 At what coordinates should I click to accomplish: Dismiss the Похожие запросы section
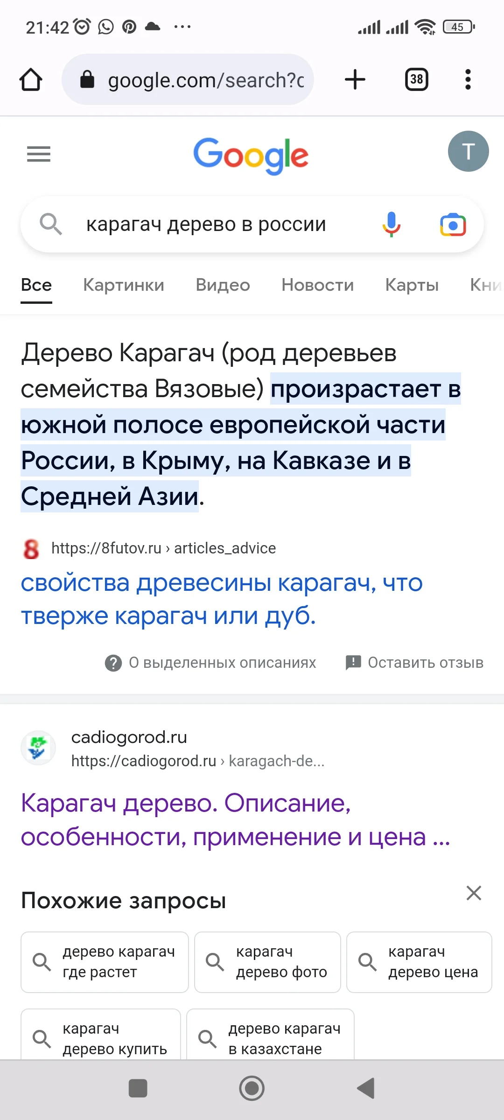pos(474,893)
